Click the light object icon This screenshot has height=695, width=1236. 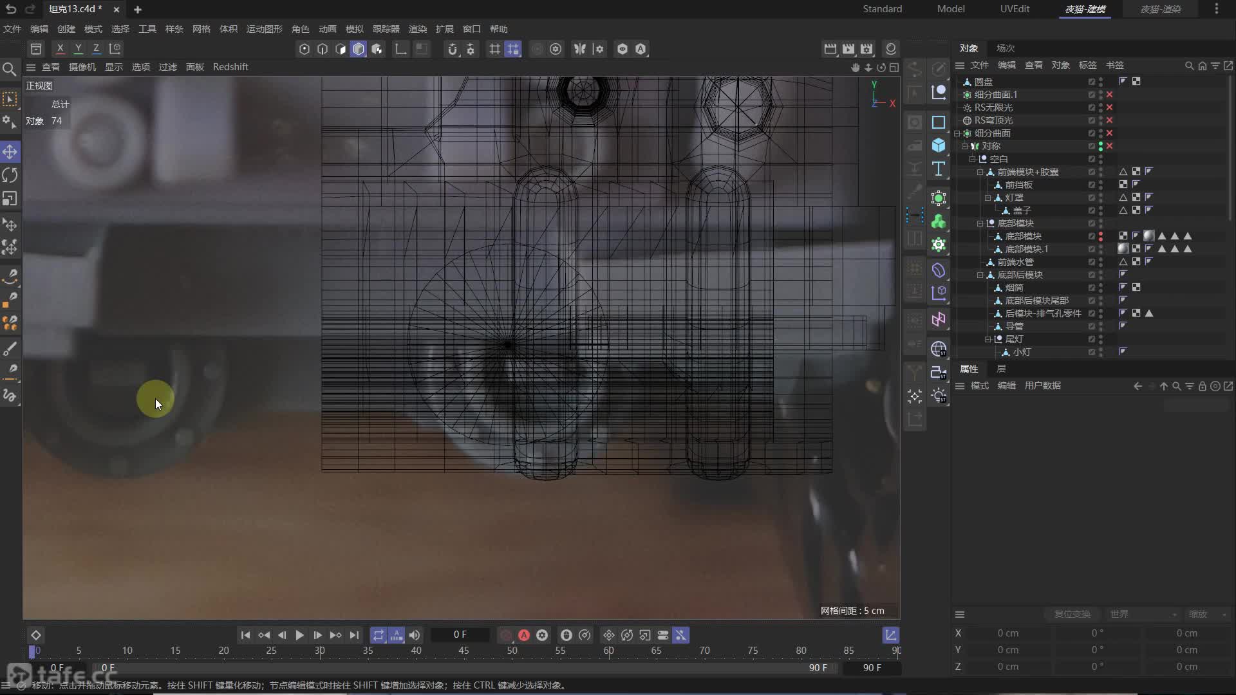[939, 395]
